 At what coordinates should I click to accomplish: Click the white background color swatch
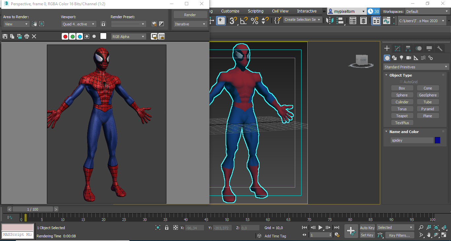(103, 36)
